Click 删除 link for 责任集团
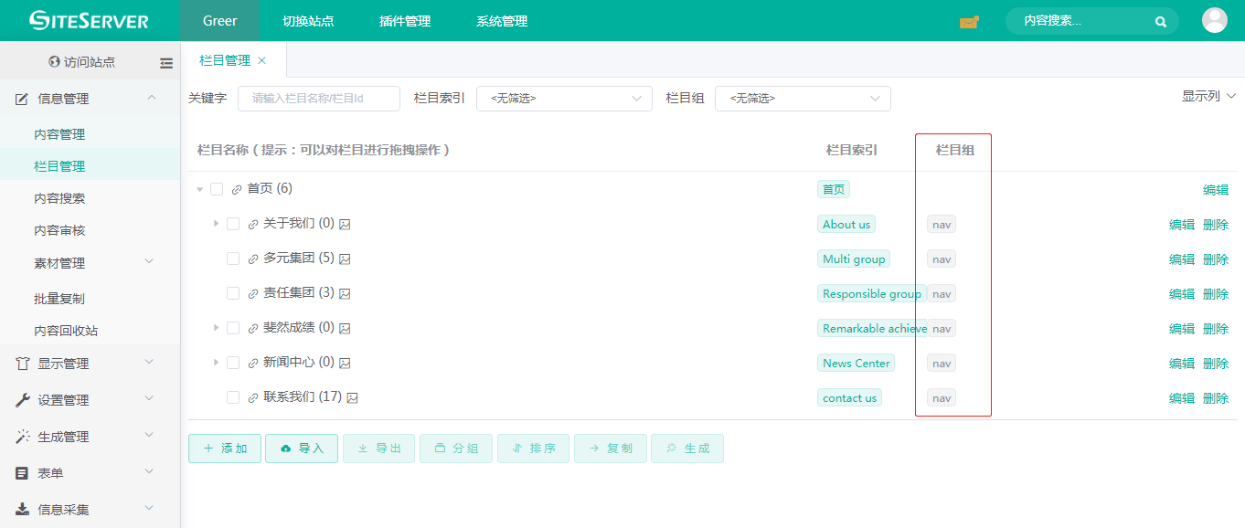 point(1216,293)
